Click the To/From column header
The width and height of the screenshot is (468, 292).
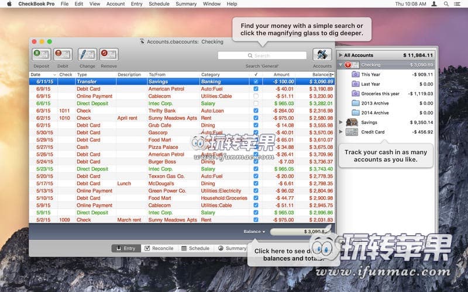(x=173, y=75)
